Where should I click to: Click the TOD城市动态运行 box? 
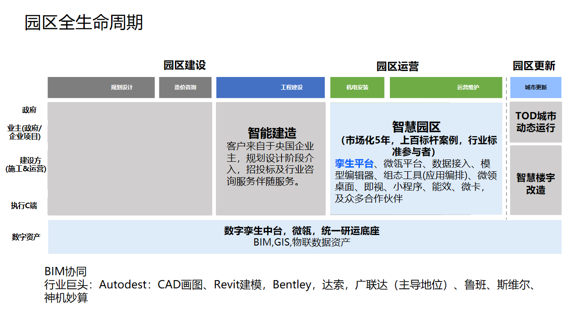click(536, 122)
